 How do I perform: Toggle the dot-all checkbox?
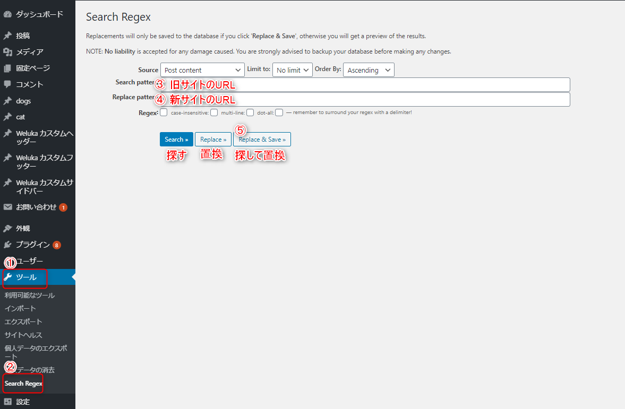(x=279, y=112)
